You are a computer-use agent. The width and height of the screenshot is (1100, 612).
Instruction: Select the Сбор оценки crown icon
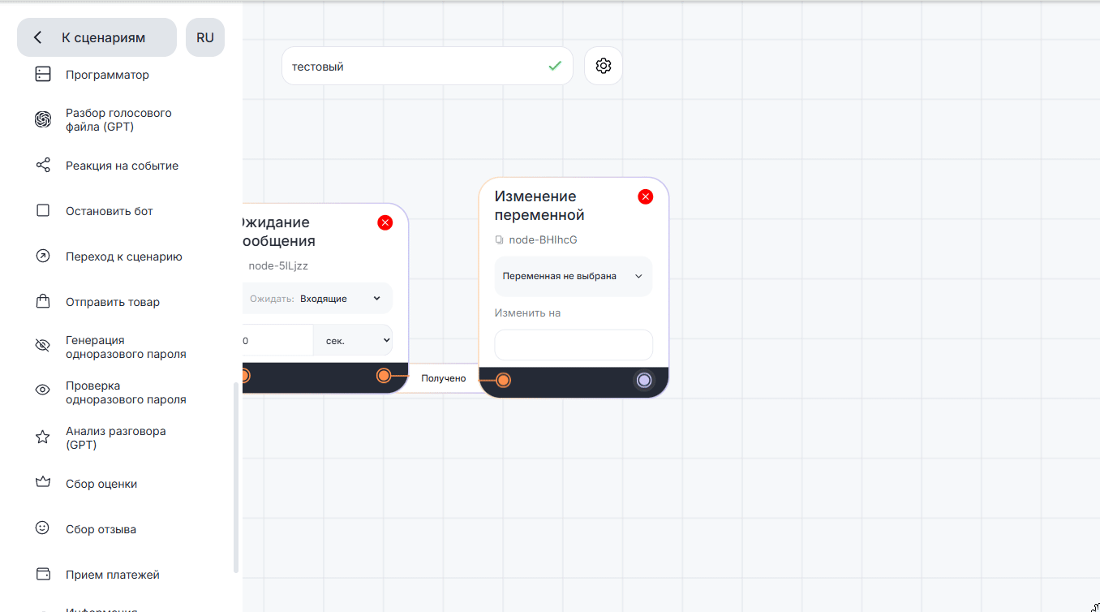[x=43, y=484]
